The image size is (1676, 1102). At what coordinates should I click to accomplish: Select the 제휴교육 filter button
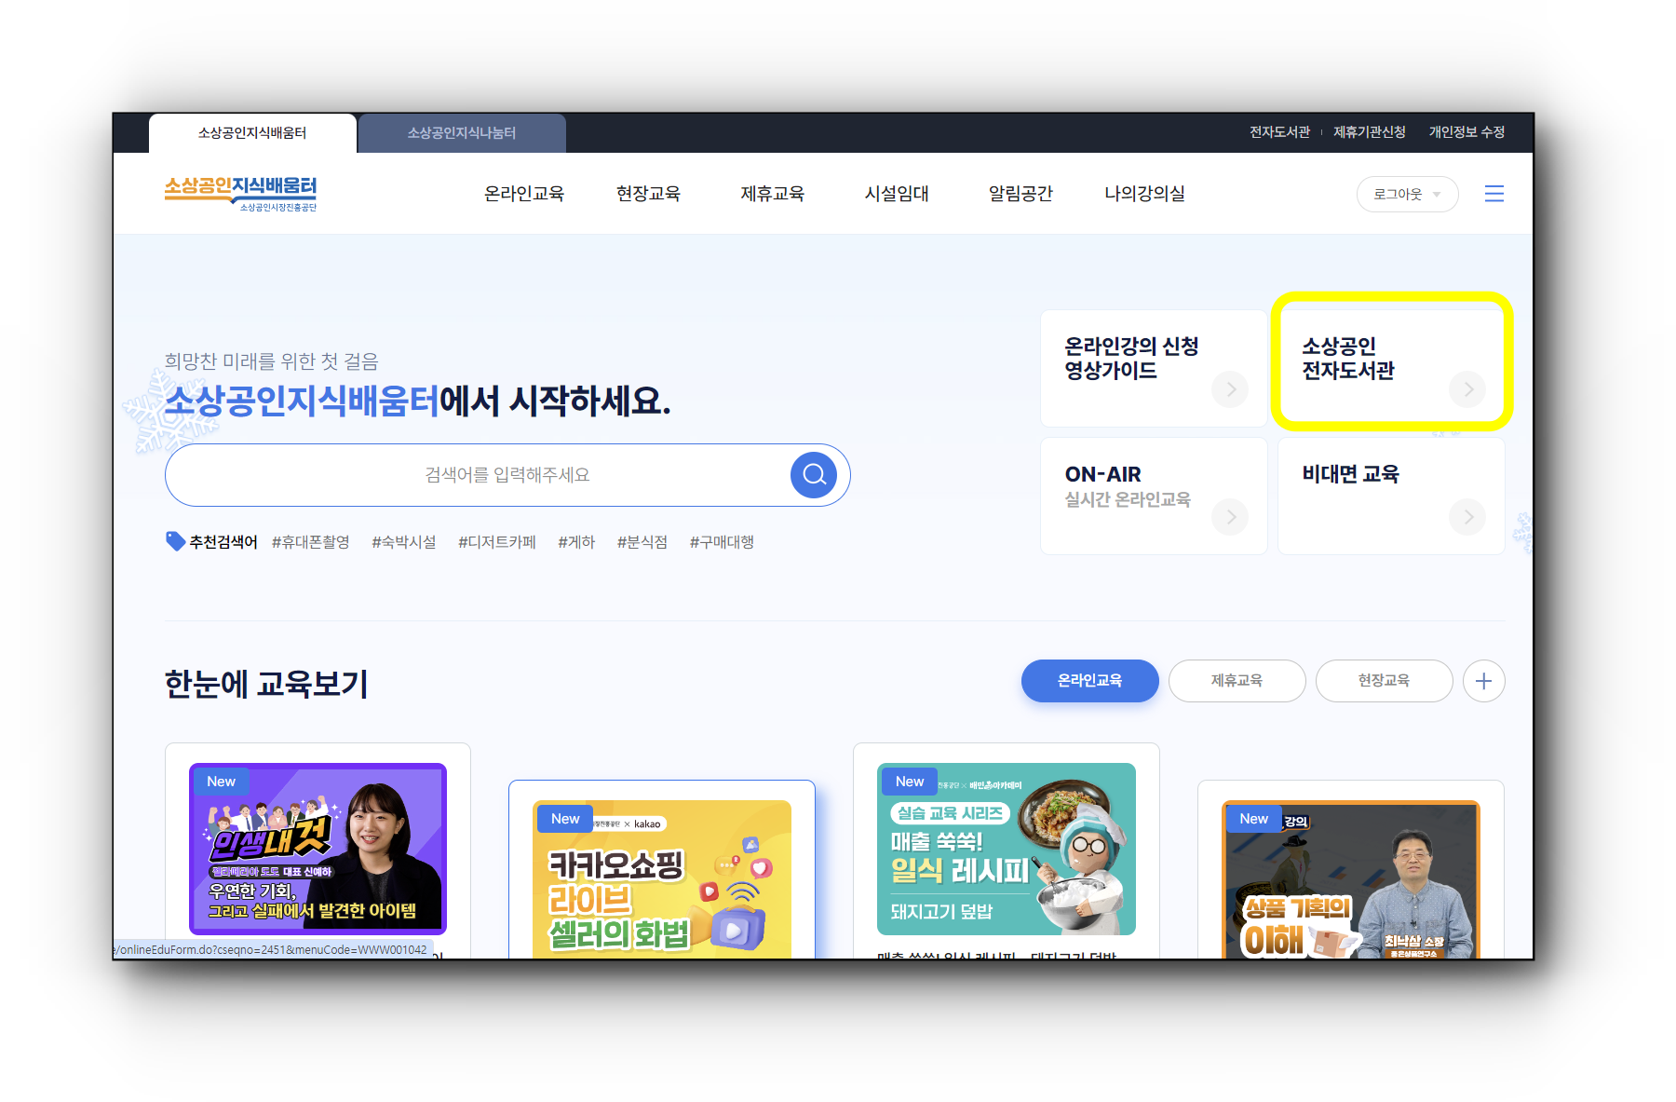[1237, 681]
